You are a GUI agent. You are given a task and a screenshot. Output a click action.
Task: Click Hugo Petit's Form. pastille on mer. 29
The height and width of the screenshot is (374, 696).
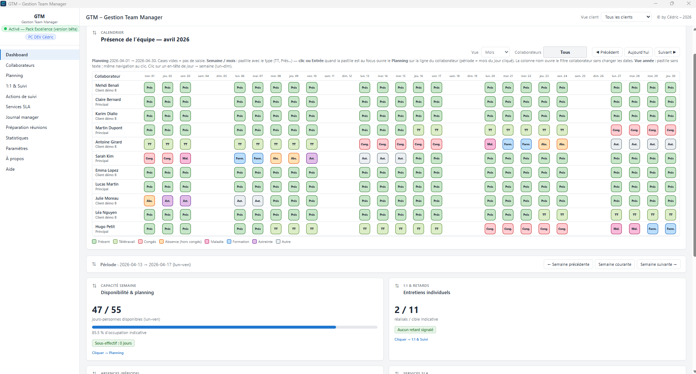click(x=652, y=229)
